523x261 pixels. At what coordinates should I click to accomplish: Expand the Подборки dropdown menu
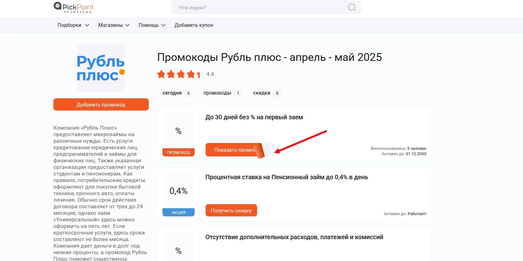[x=73, y=25]
